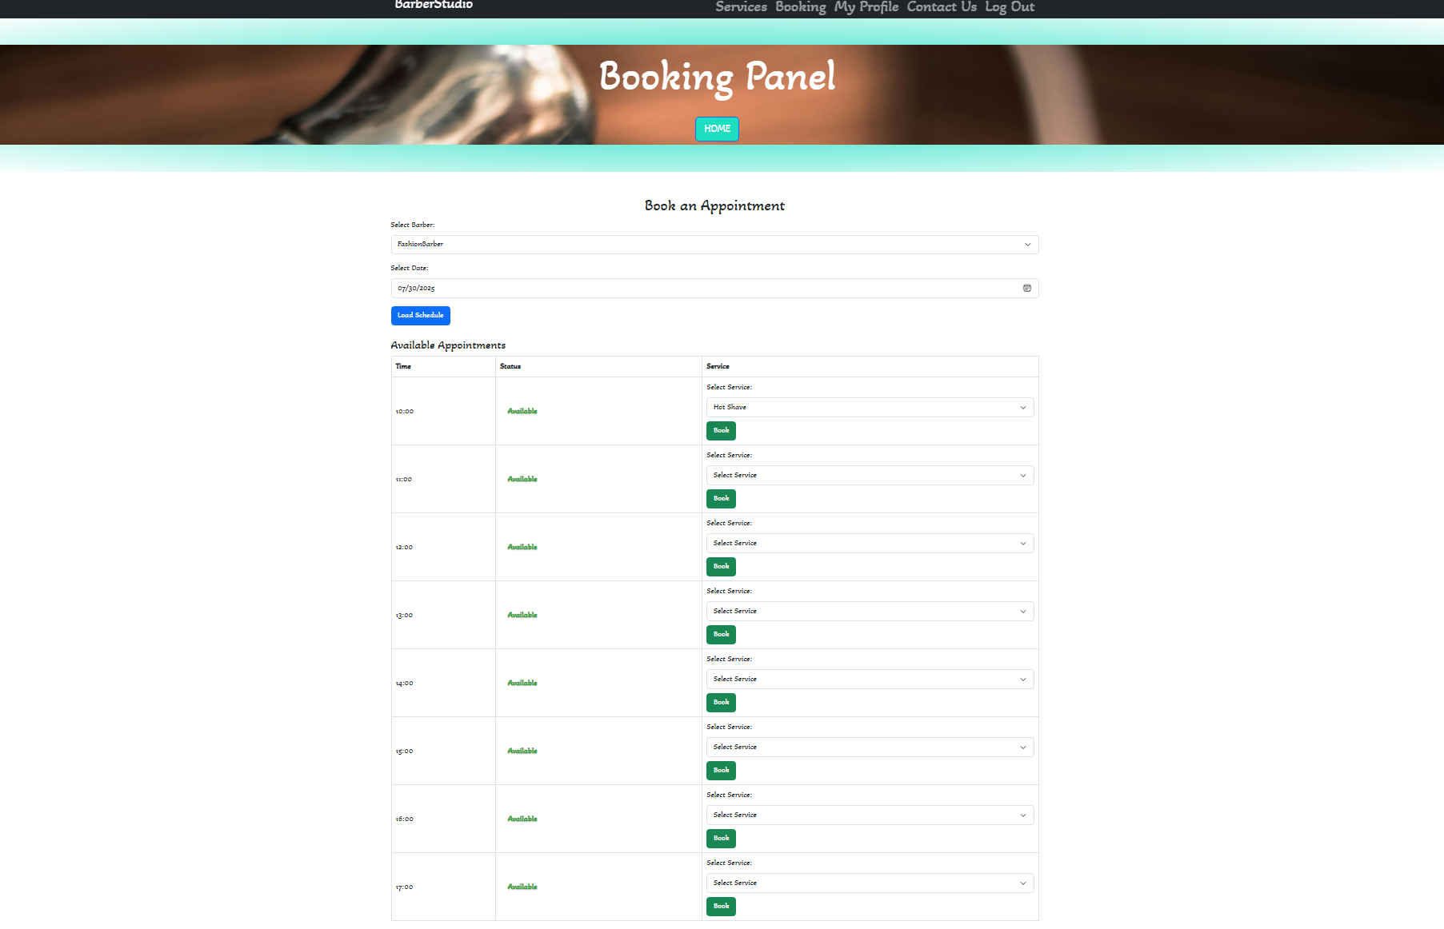Open the calendar date picker icon

[1026, 288]
